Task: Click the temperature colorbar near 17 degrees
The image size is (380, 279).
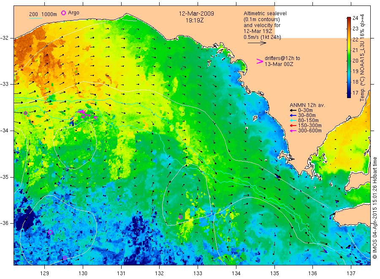Action: coord(349,93)
